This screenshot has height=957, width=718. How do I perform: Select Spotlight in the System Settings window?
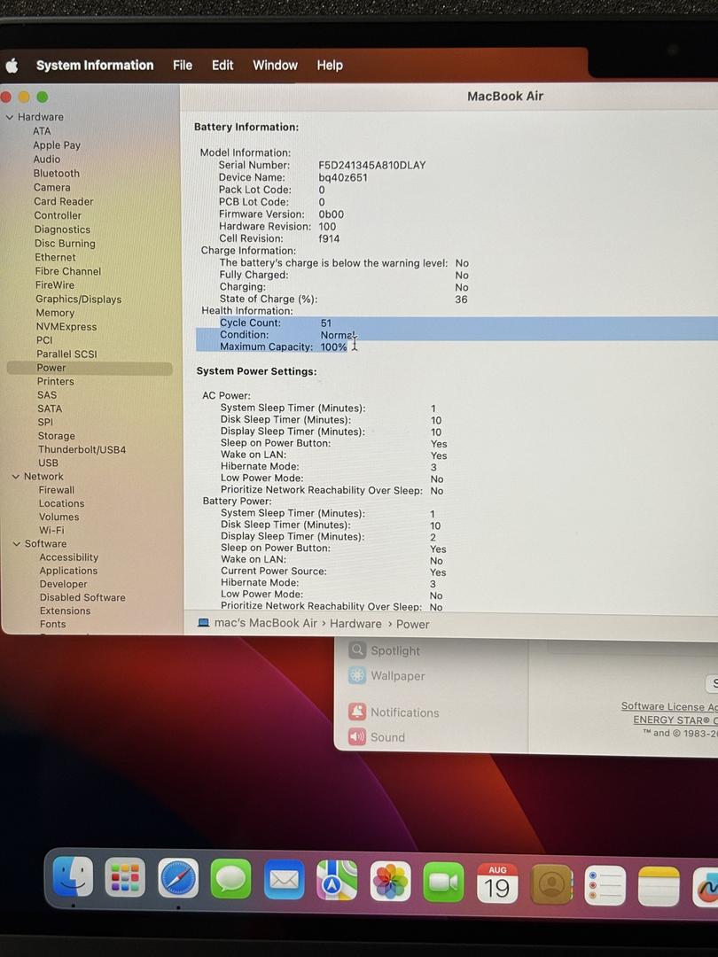[x=385, y=650]
